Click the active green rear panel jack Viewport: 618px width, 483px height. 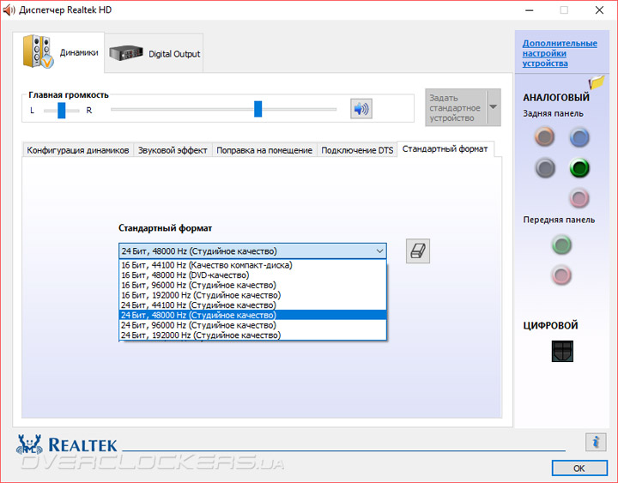[x=579, y=168]
